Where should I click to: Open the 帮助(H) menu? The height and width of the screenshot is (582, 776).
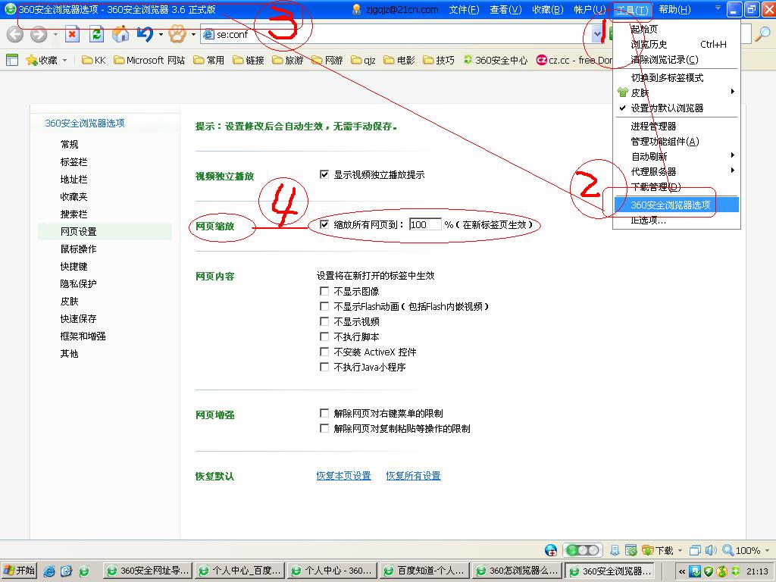pos(674,9)
